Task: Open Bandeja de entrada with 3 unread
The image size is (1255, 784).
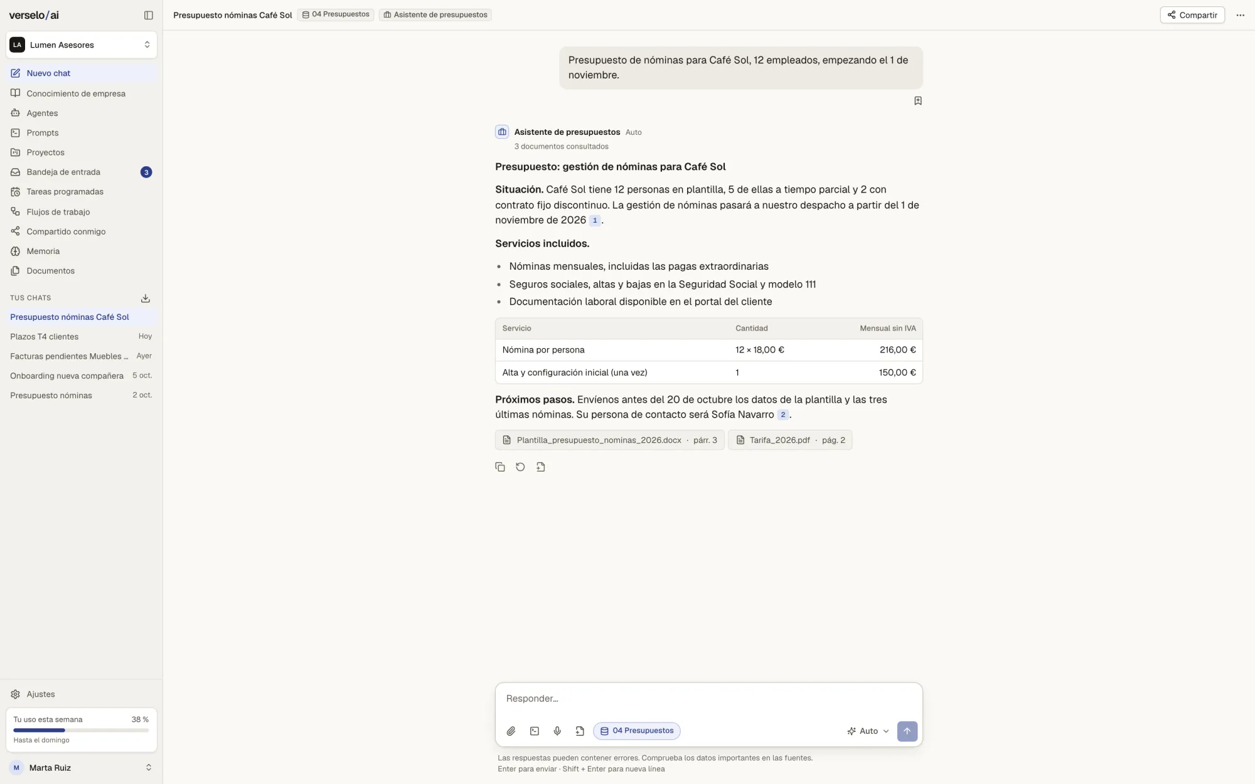Action: [x=82, y=172]
